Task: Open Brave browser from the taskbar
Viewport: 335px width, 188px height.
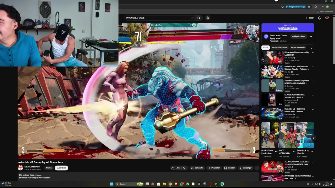Action: [176, 184]
